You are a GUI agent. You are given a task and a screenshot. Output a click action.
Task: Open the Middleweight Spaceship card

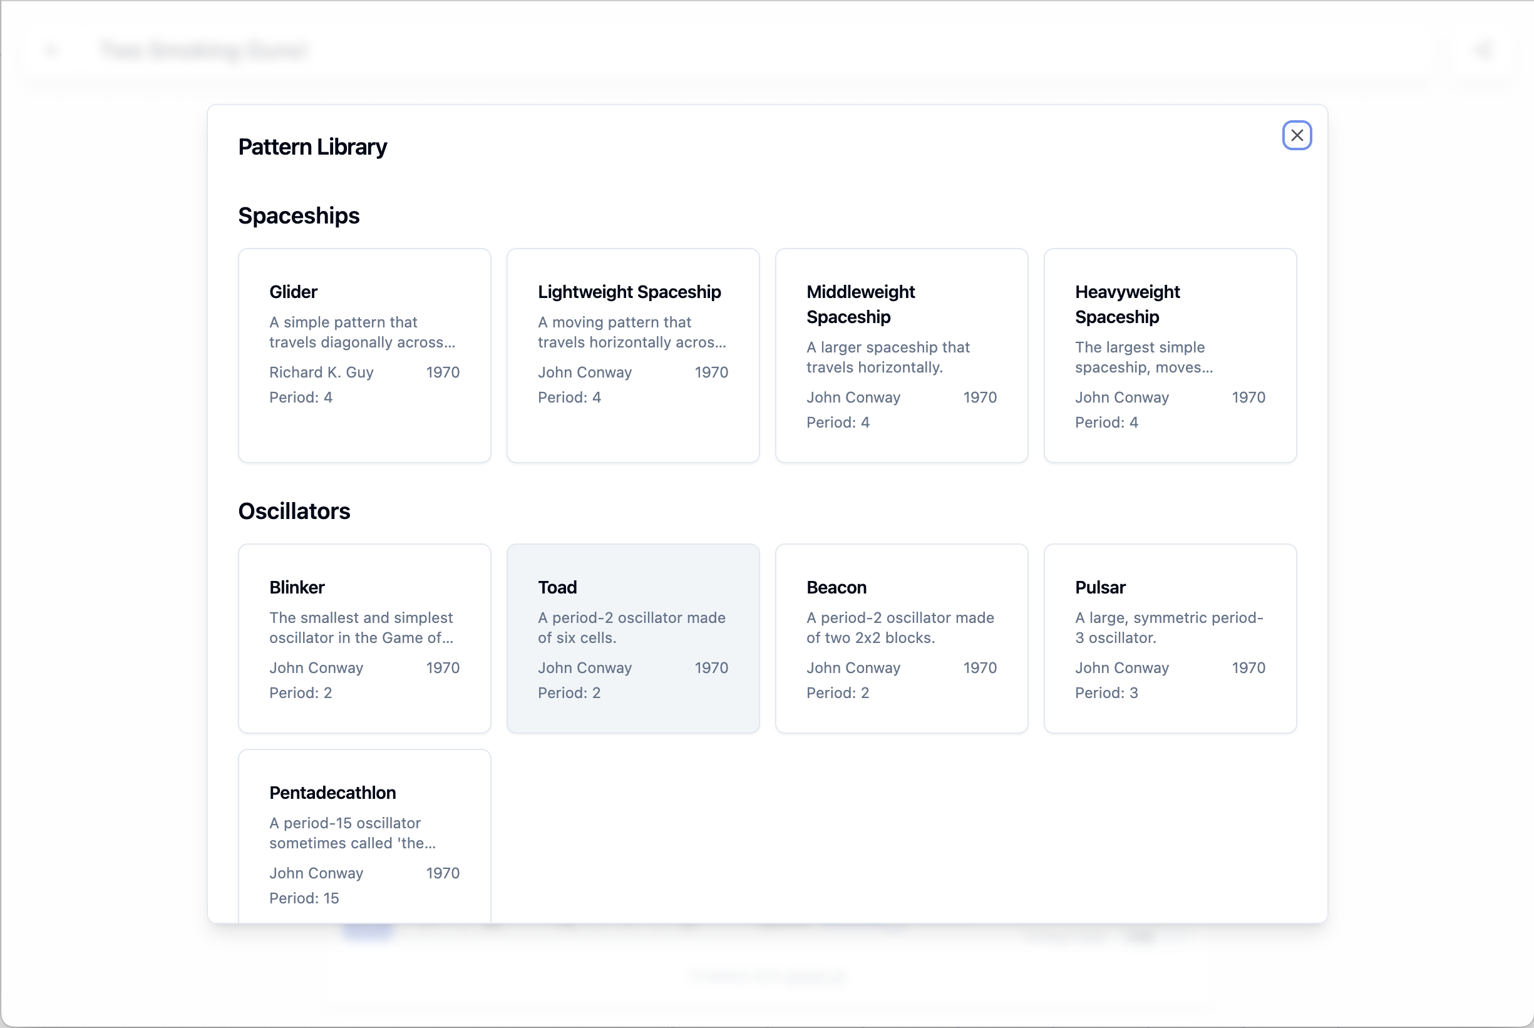tap(902, 356)
